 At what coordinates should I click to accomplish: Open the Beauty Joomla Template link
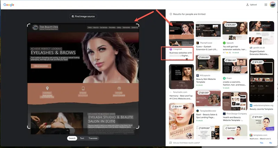click(x=261, y=109)
